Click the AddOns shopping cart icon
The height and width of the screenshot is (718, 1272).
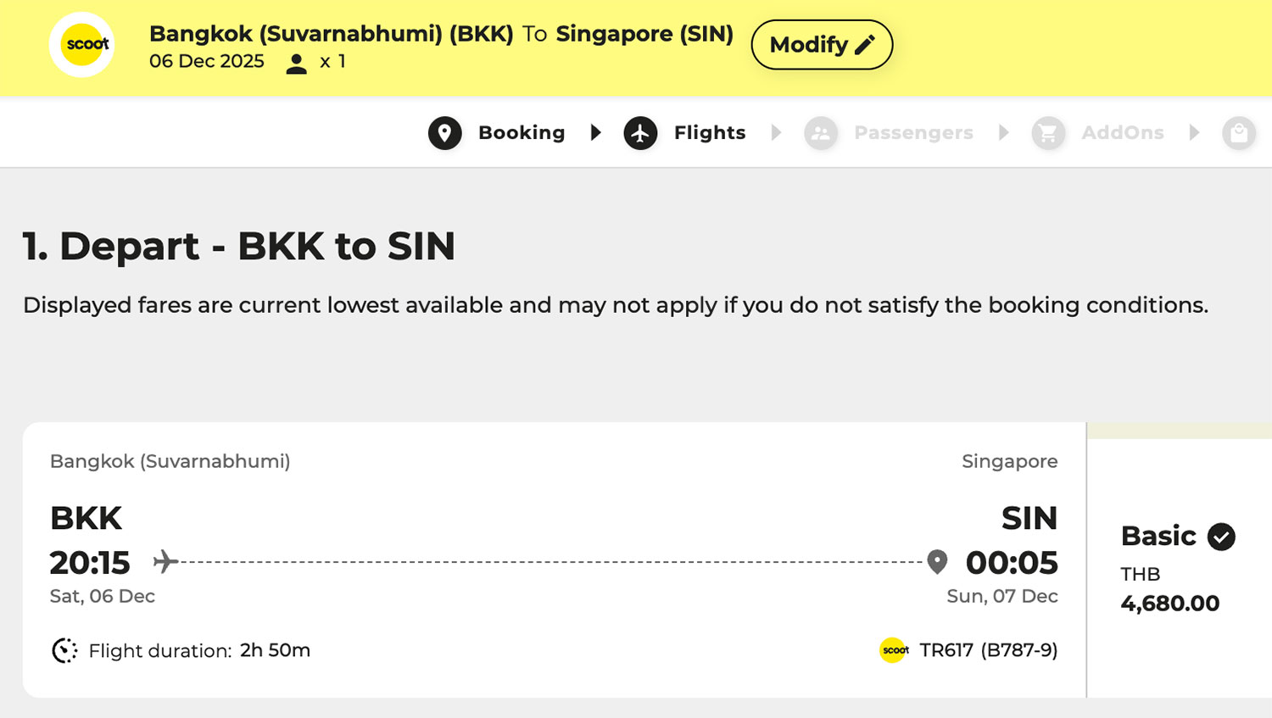[x=1048, y=133]
